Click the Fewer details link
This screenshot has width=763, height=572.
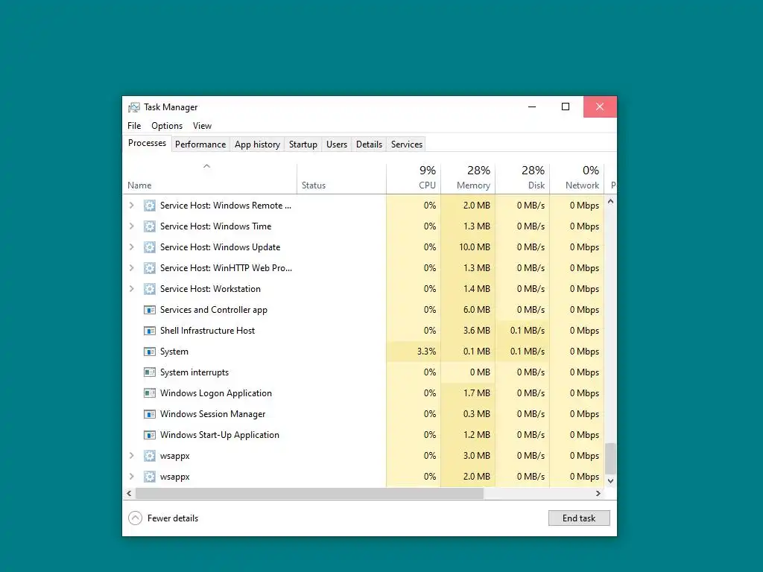tap(173, 518)
